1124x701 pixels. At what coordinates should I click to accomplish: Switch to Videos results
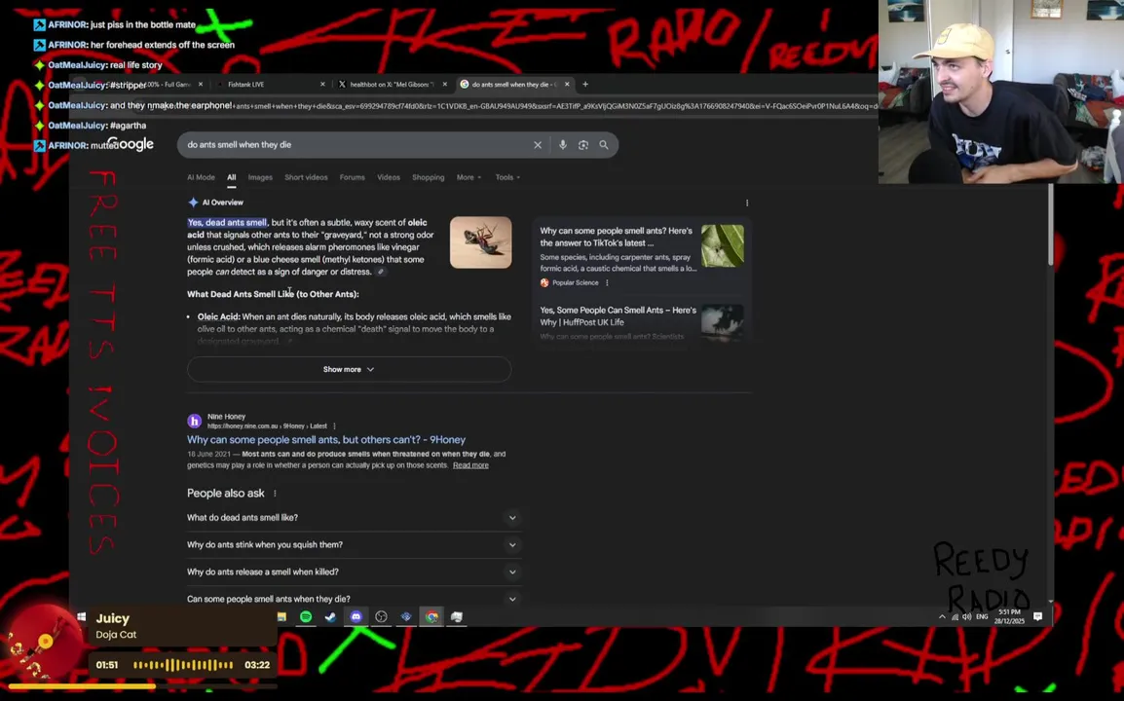[x=389, y=177]
